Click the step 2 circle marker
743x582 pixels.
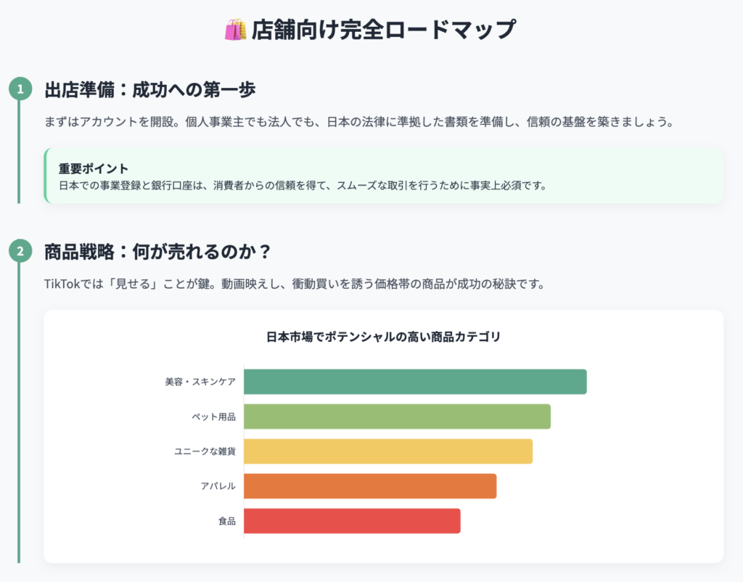click(20, 252)
